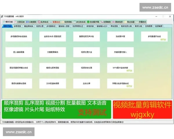Open the 抠人像换背景 module
174x139 pixels.
pos(19,52)
